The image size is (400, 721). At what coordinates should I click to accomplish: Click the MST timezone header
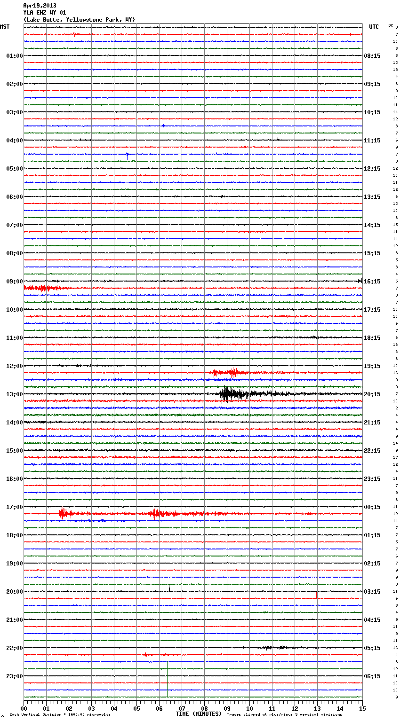[x=5, y=27]
